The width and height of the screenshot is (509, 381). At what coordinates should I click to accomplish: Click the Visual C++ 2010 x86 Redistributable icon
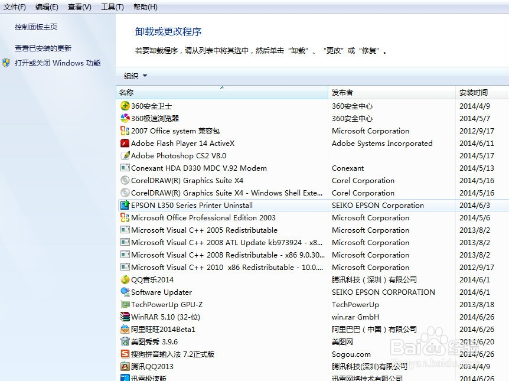pyautogui.click(x=125, y=267)
